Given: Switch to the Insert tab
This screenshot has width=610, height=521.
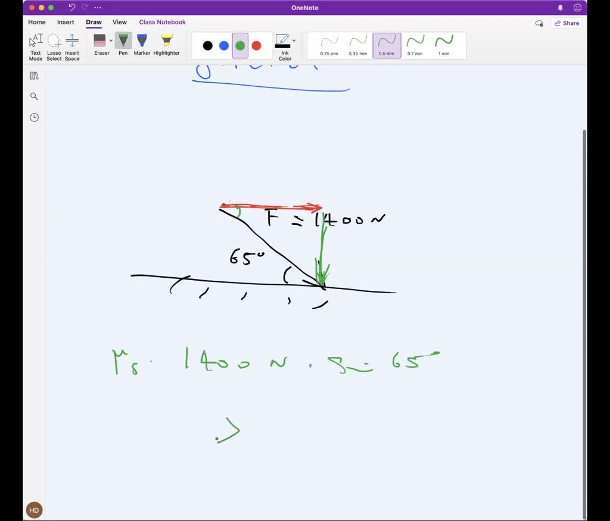Looking at the screenshot, I should tap(66, 22).
